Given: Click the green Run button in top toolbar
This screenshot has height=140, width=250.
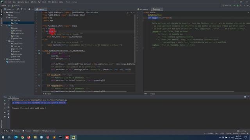Looking at the screenshot, I should (234, 5).
